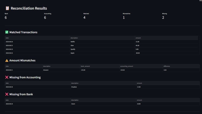Sort Amount Mismatches by date column header
The height and width of the screenshot is (114, 202).
[24, 66]
